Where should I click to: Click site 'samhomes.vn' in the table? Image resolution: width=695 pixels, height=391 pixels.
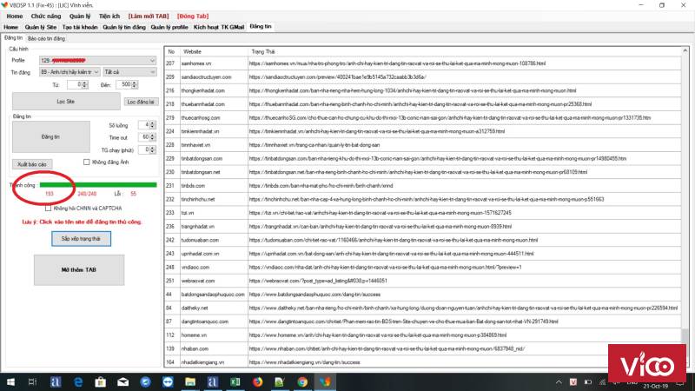(196, 63)
